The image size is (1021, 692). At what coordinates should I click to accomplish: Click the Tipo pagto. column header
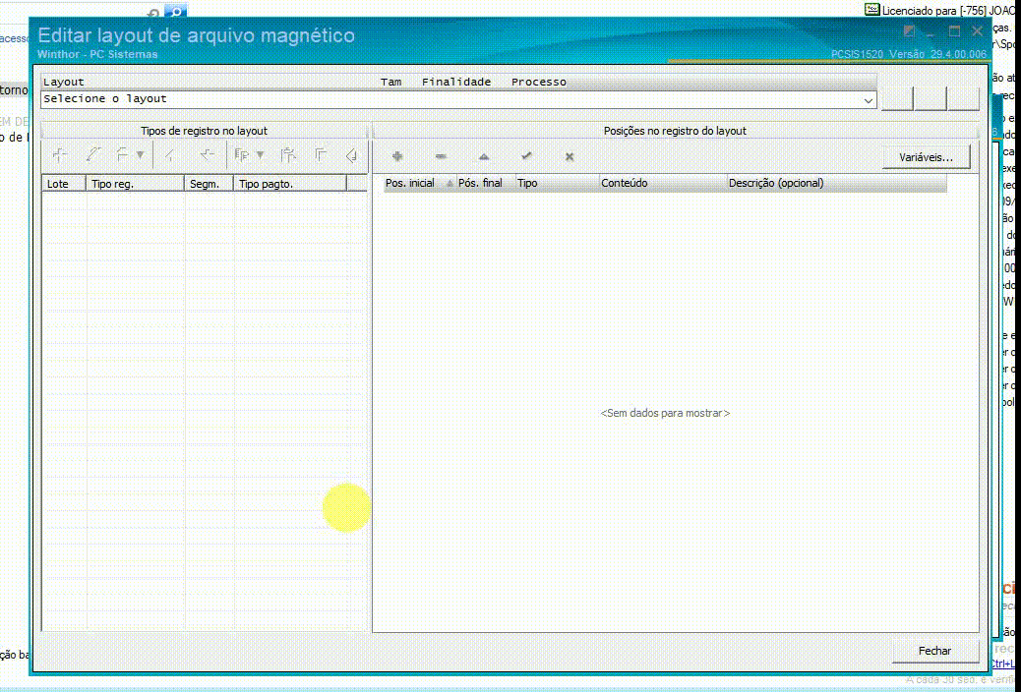290,184
